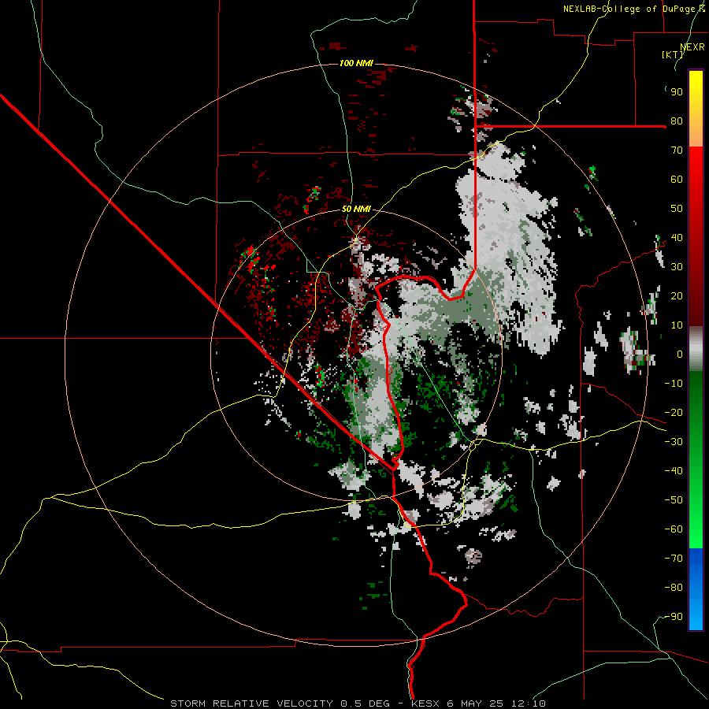Click the blue bottom segment of color bar

696,589
